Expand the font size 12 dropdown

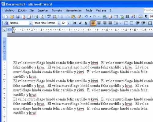pos(69,23)
